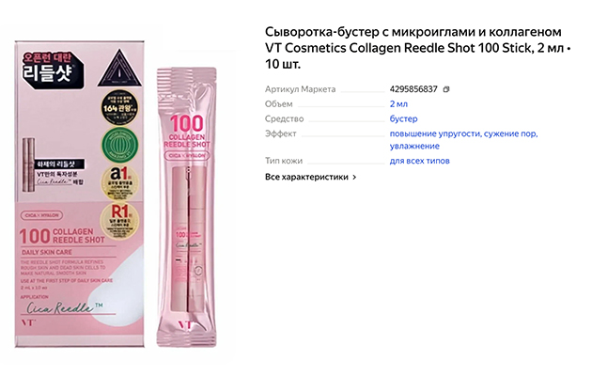592x376 pixels.
Task: Click the gold a1 award badge
Action: point(119,182)
